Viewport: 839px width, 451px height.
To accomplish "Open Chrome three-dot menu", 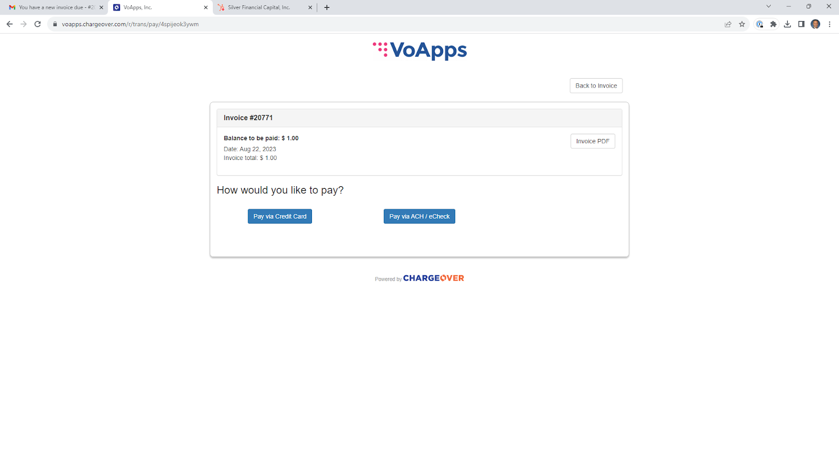I will point(830,24).
